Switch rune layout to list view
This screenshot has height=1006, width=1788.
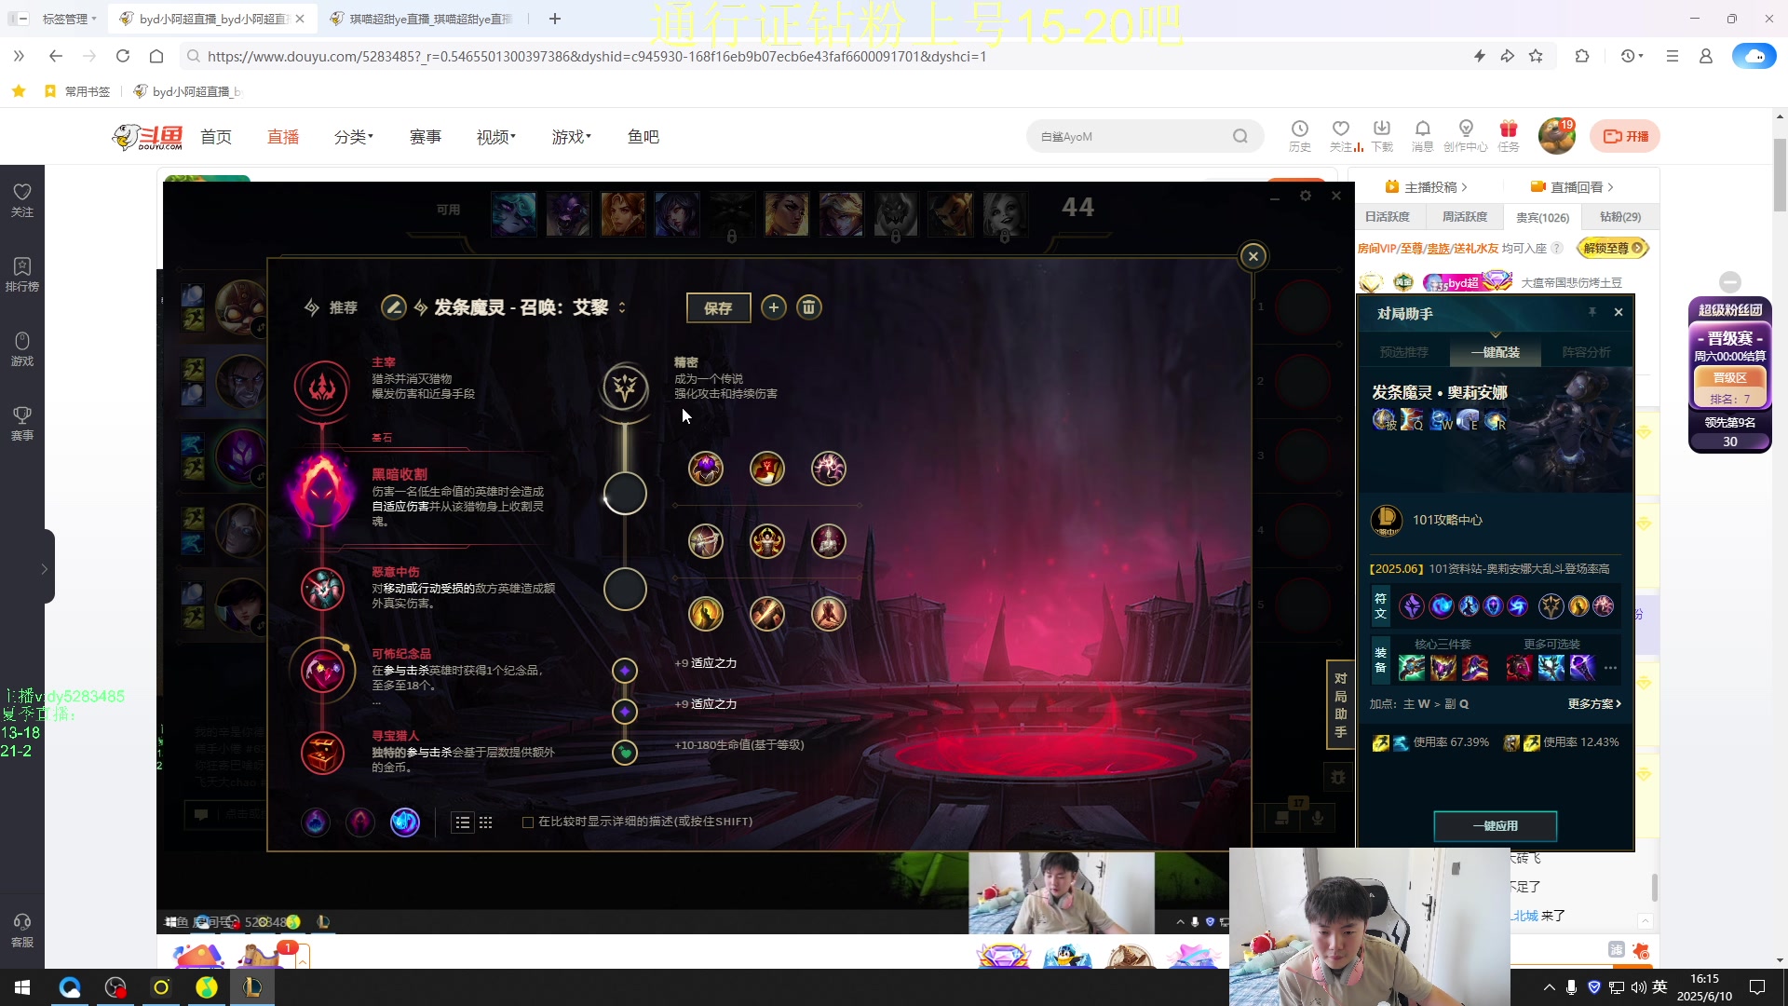(x=463, y=822)
